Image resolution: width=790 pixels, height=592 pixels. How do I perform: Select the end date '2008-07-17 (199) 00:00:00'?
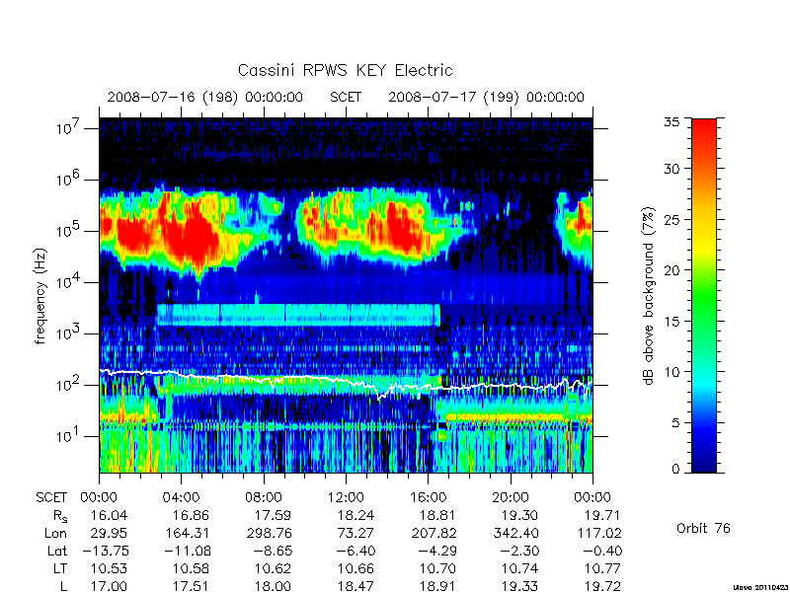pos(486,97)
